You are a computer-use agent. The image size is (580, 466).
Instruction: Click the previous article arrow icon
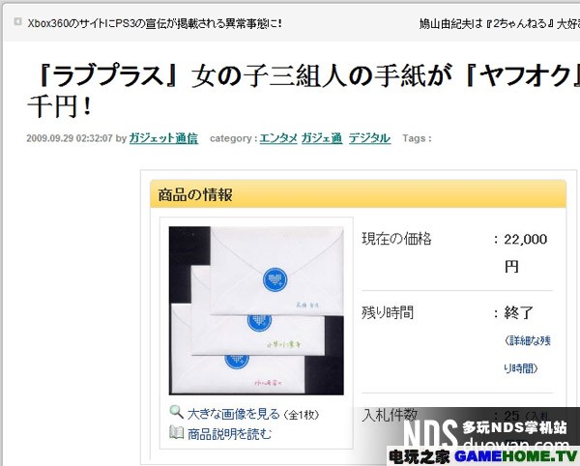[x=17, y=22]
